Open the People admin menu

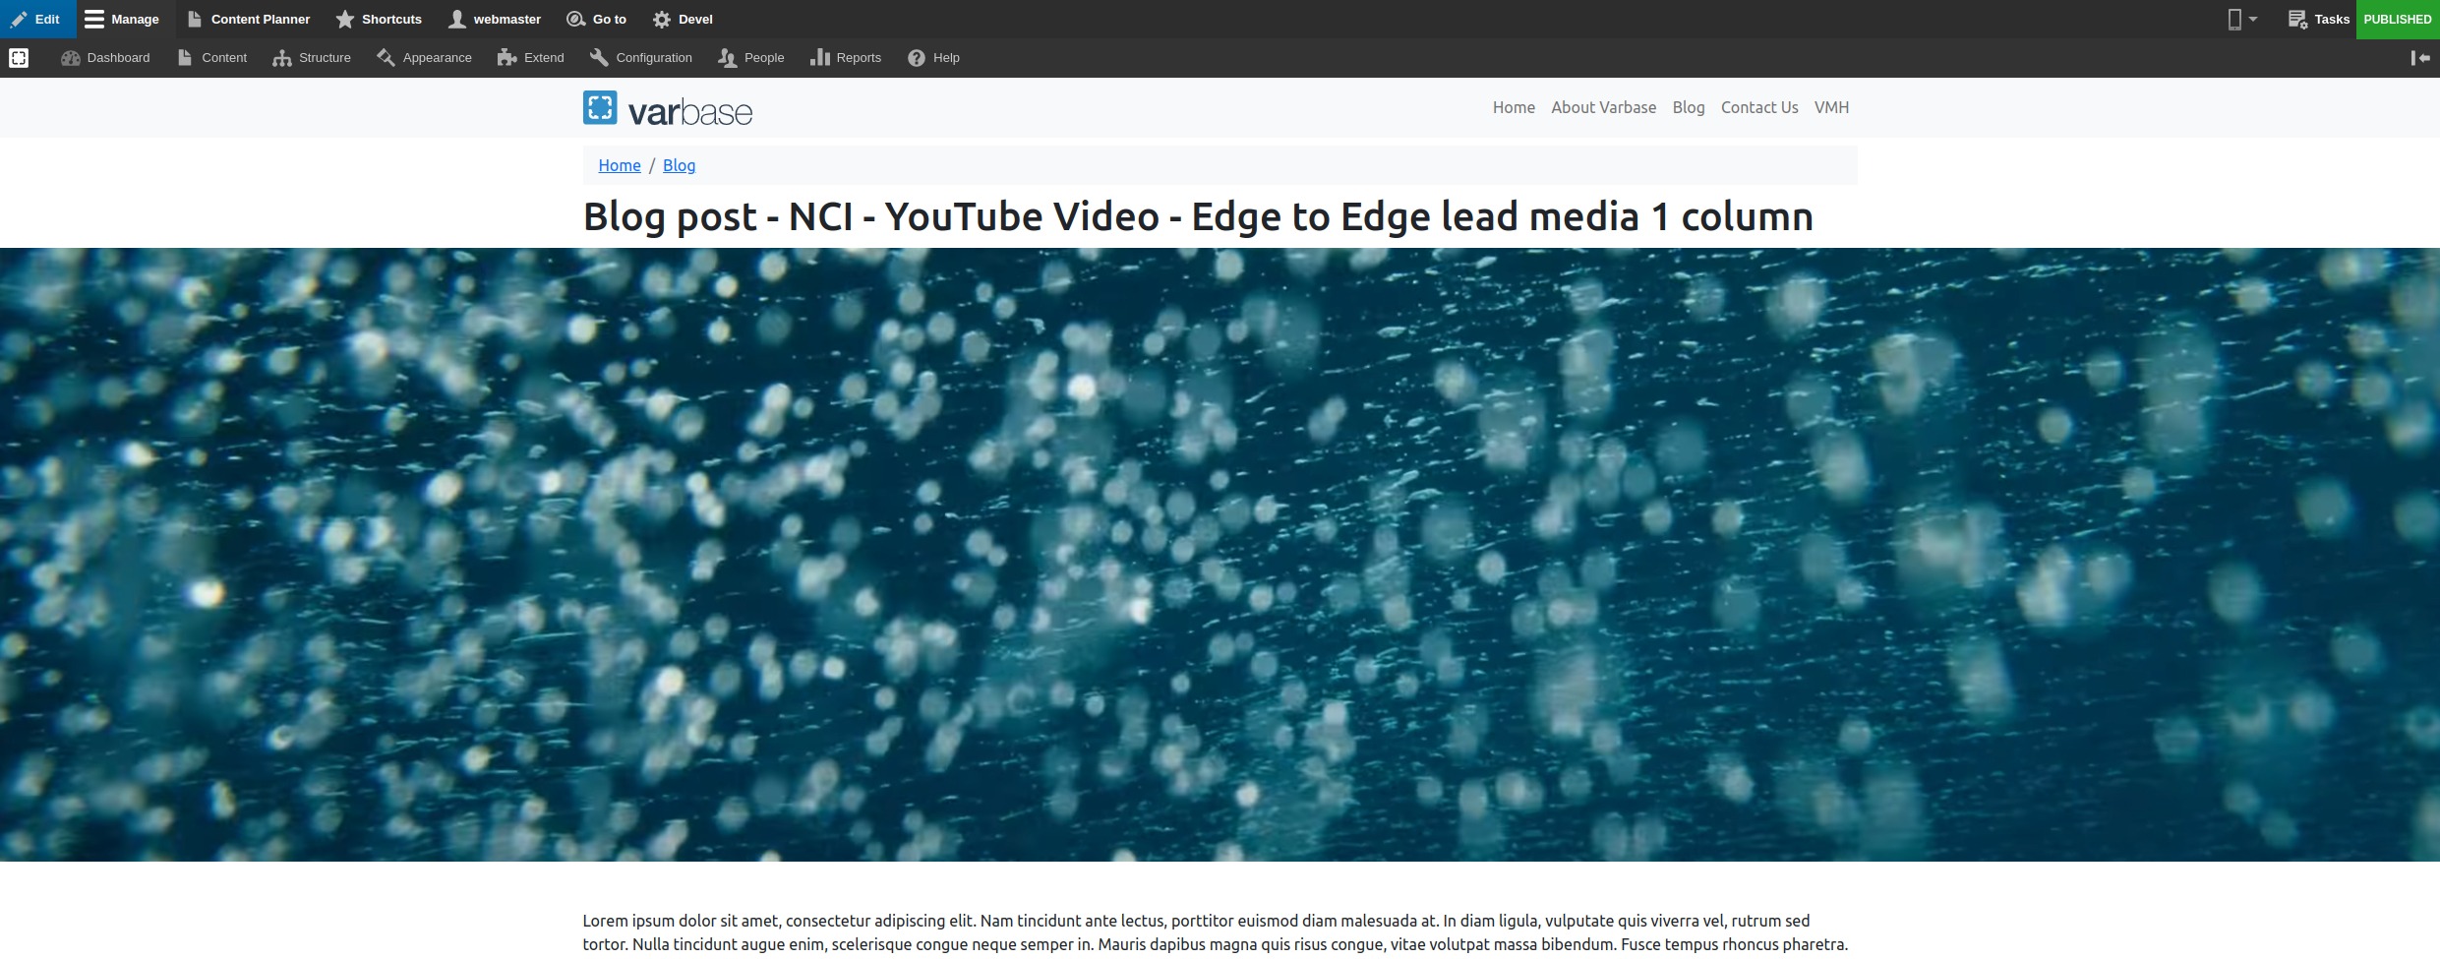click(x=751, y=58)
